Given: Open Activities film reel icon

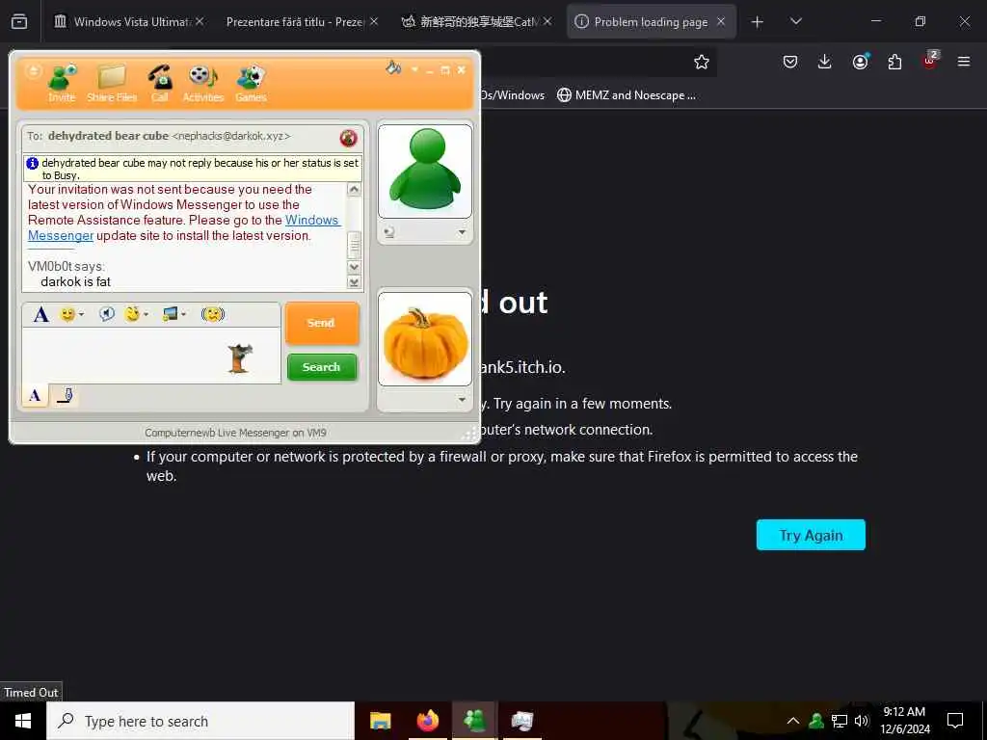Looking at the screenshot, I should click(x=202, y=84).
